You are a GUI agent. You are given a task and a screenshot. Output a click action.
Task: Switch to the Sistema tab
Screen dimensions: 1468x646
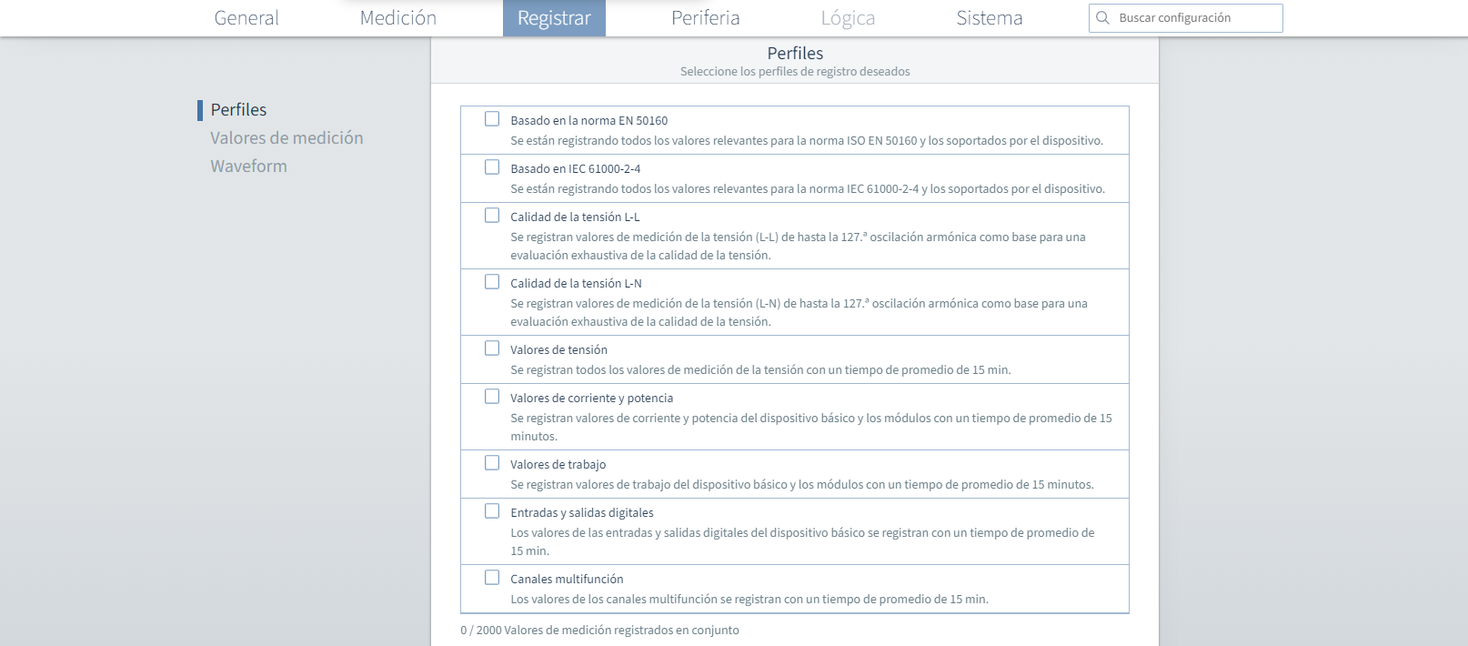[990, 18]
